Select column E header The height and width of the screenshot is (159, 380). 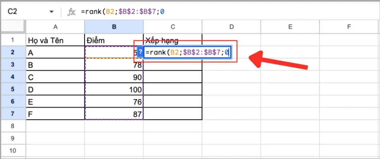[290, 27]
